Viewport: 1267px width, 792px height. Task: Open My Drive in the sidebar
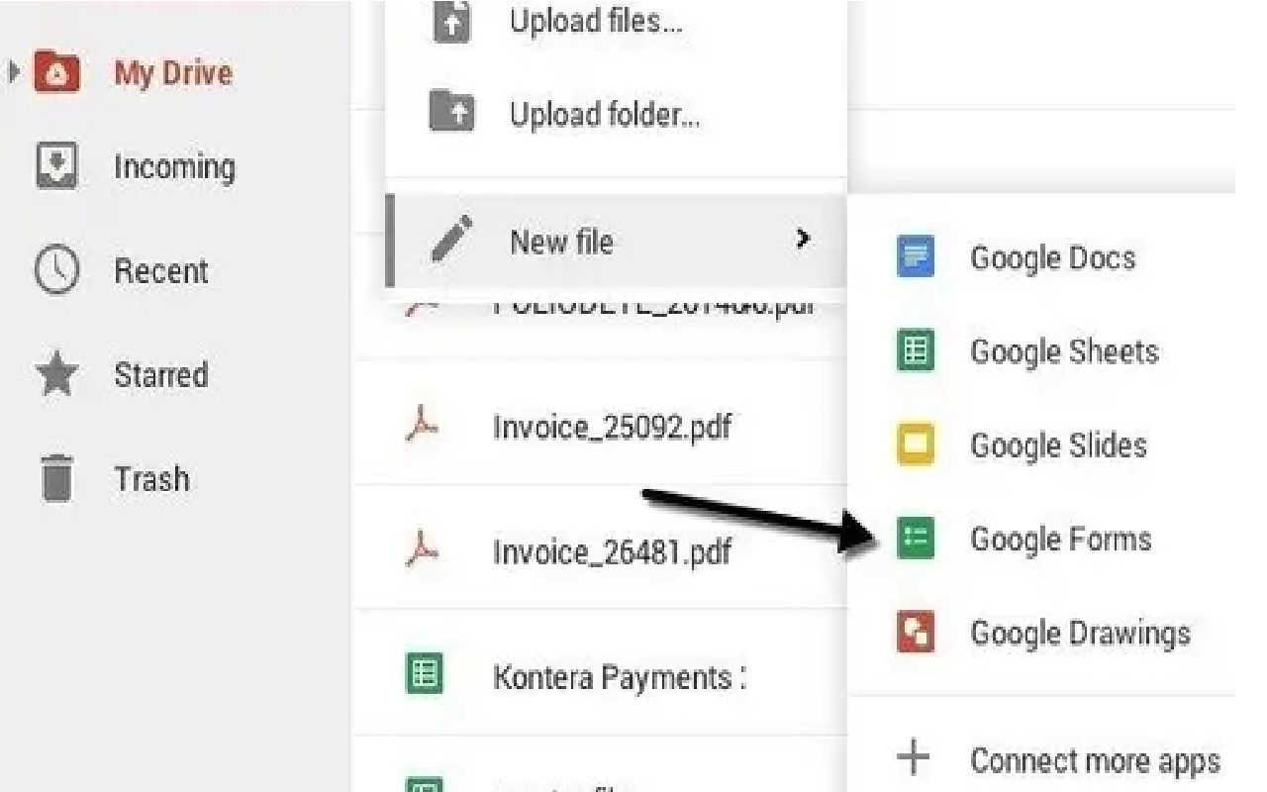click(x=173, y=73)
